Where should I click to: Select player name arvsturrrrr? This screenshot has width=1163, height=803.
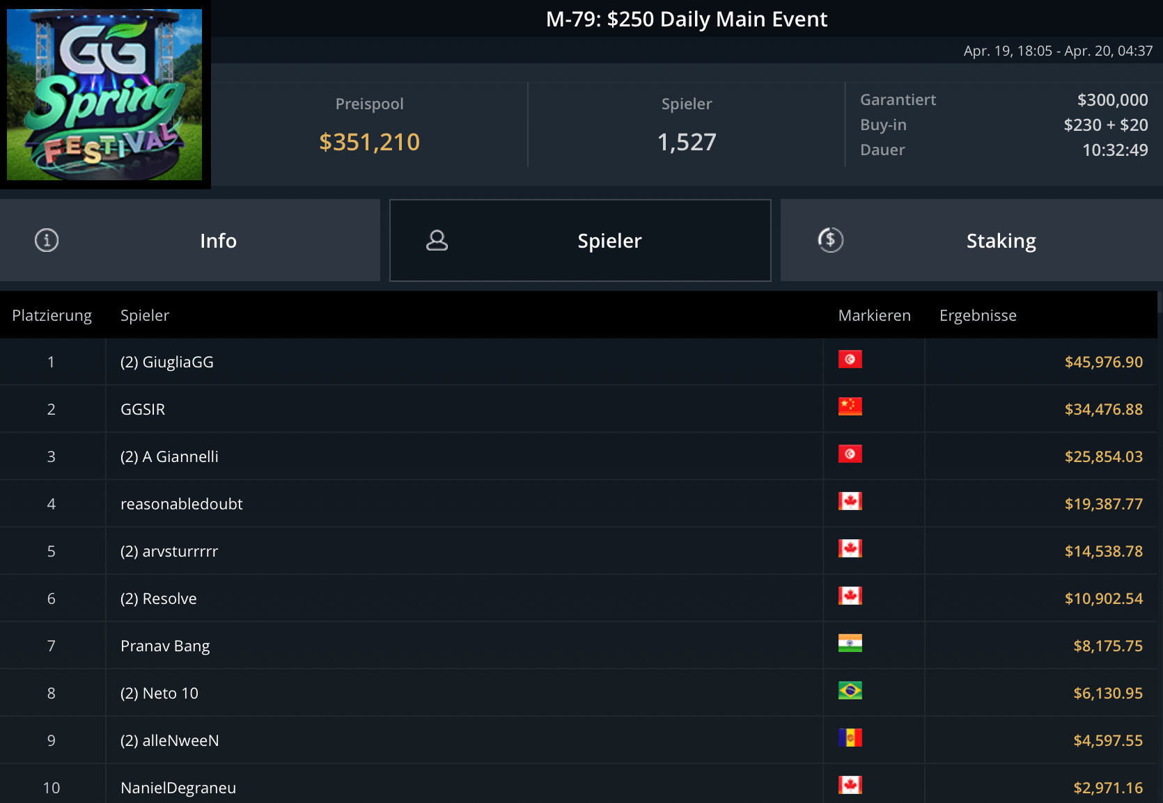tap(169, 552)
